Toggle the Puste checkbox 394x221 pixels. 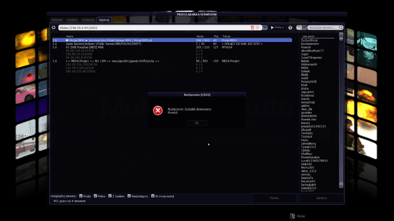click(81, 196)
